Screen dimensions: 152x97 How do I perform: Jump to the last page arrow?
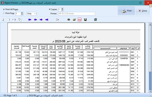pyautogui.click(x=47, y=20)
